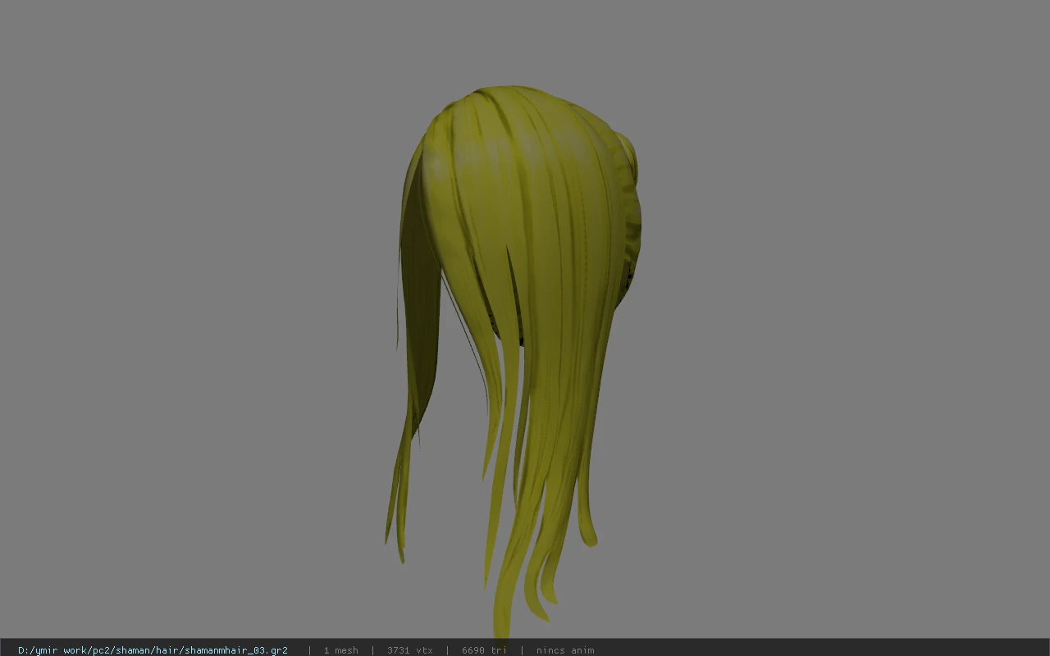The width and height of the screenshot is (1050, 656).
Task: Click the file path shamanmhair_03.gr2 in status bar
Action: (x=153, y=650)
